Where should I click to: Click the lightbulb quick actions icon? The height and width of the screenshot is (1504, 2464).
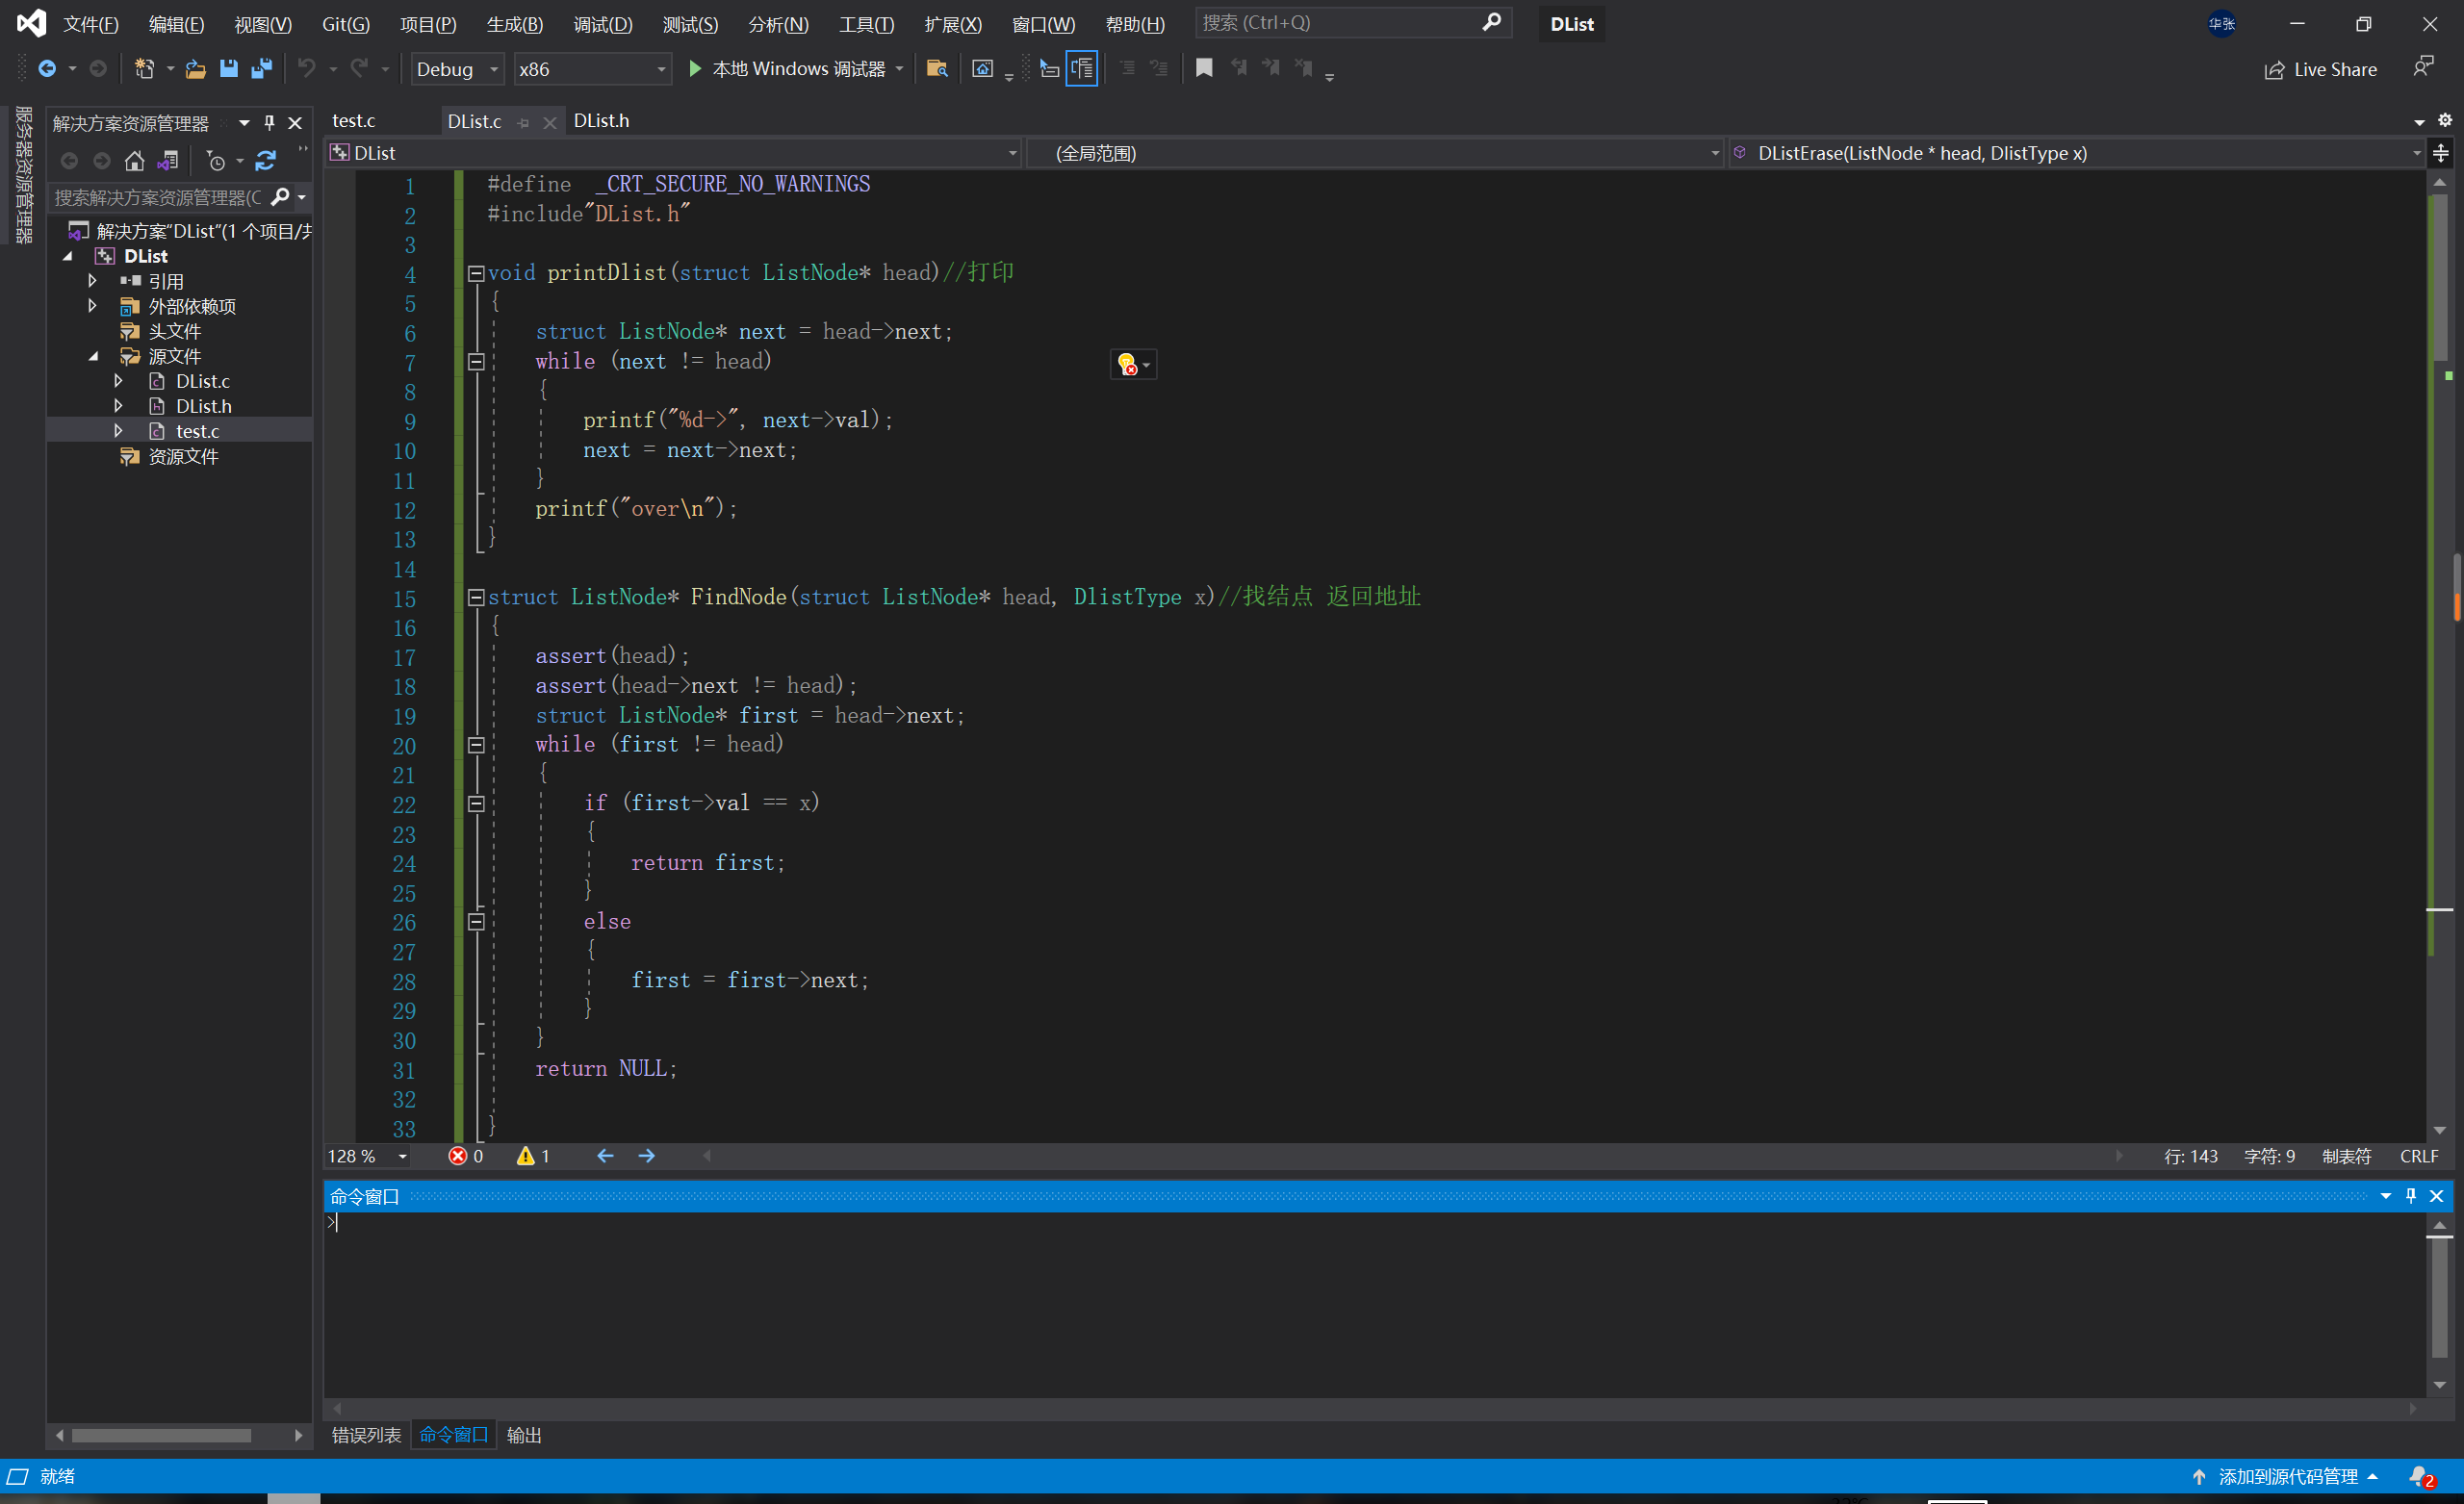[1128, 365]
